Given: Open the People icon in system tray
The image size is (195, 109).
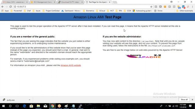Looking at the screenshot, I should coord(161,106).
